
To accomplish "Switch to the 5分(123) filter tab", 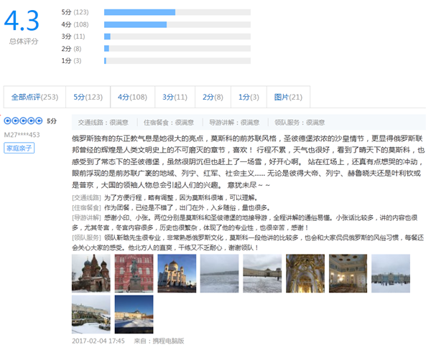I will click(x=88, y=97).
